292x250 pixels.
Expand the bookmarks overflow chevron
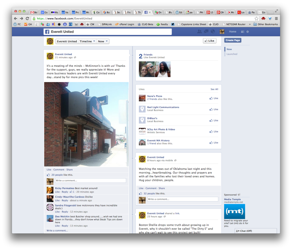250,24
